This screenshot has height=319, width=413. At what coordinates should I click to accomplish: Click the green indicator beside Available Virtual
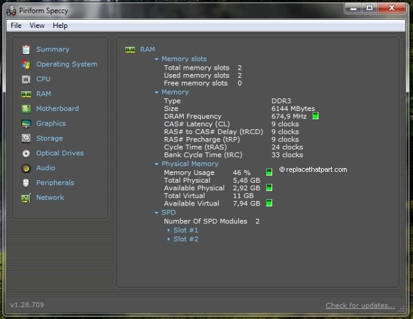pyautogui.click(x=269, y=203)
